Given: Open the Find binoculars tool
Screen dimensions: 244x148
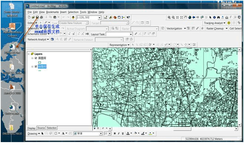Looking at the screenshot, I should [x=218, y=17].
